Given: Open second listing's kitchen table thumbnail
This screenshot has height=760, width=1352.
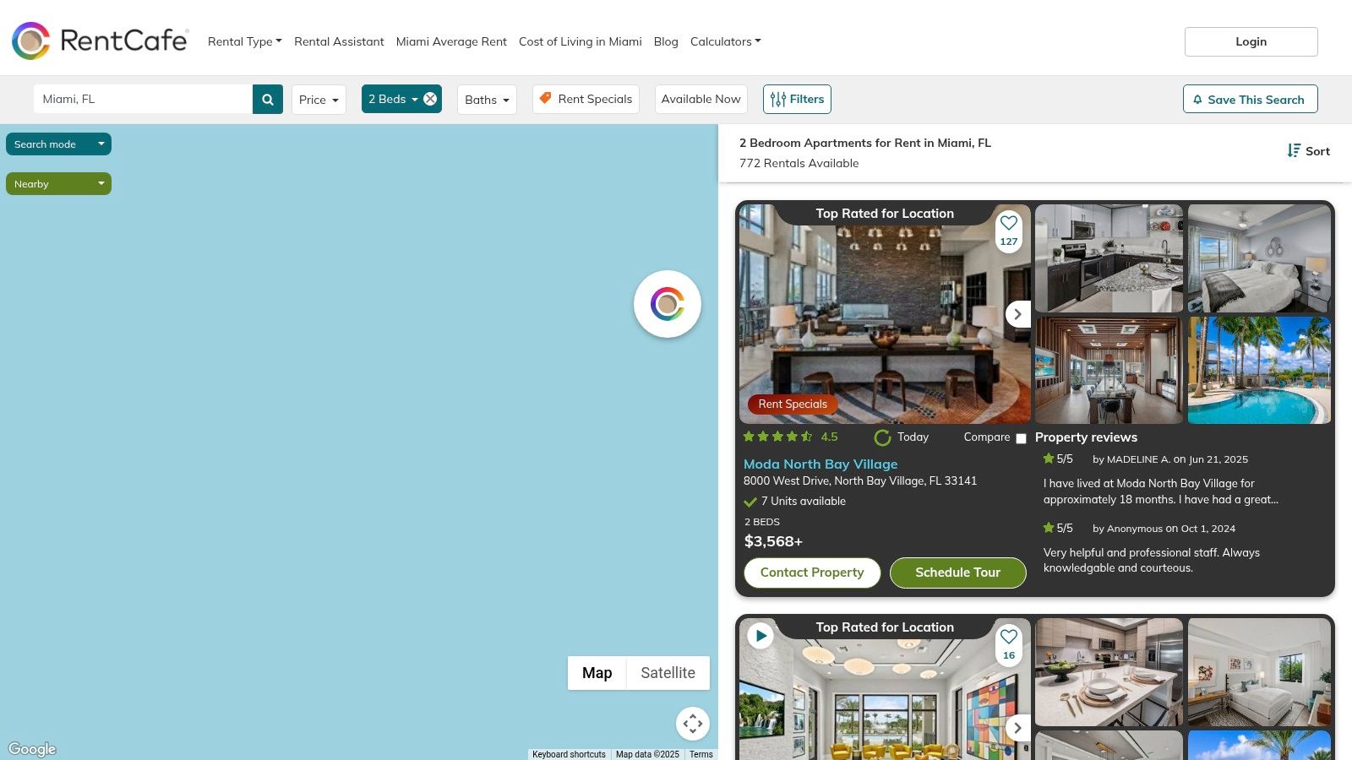Looking at the screenshot, I should click(x=1109, y=672).
